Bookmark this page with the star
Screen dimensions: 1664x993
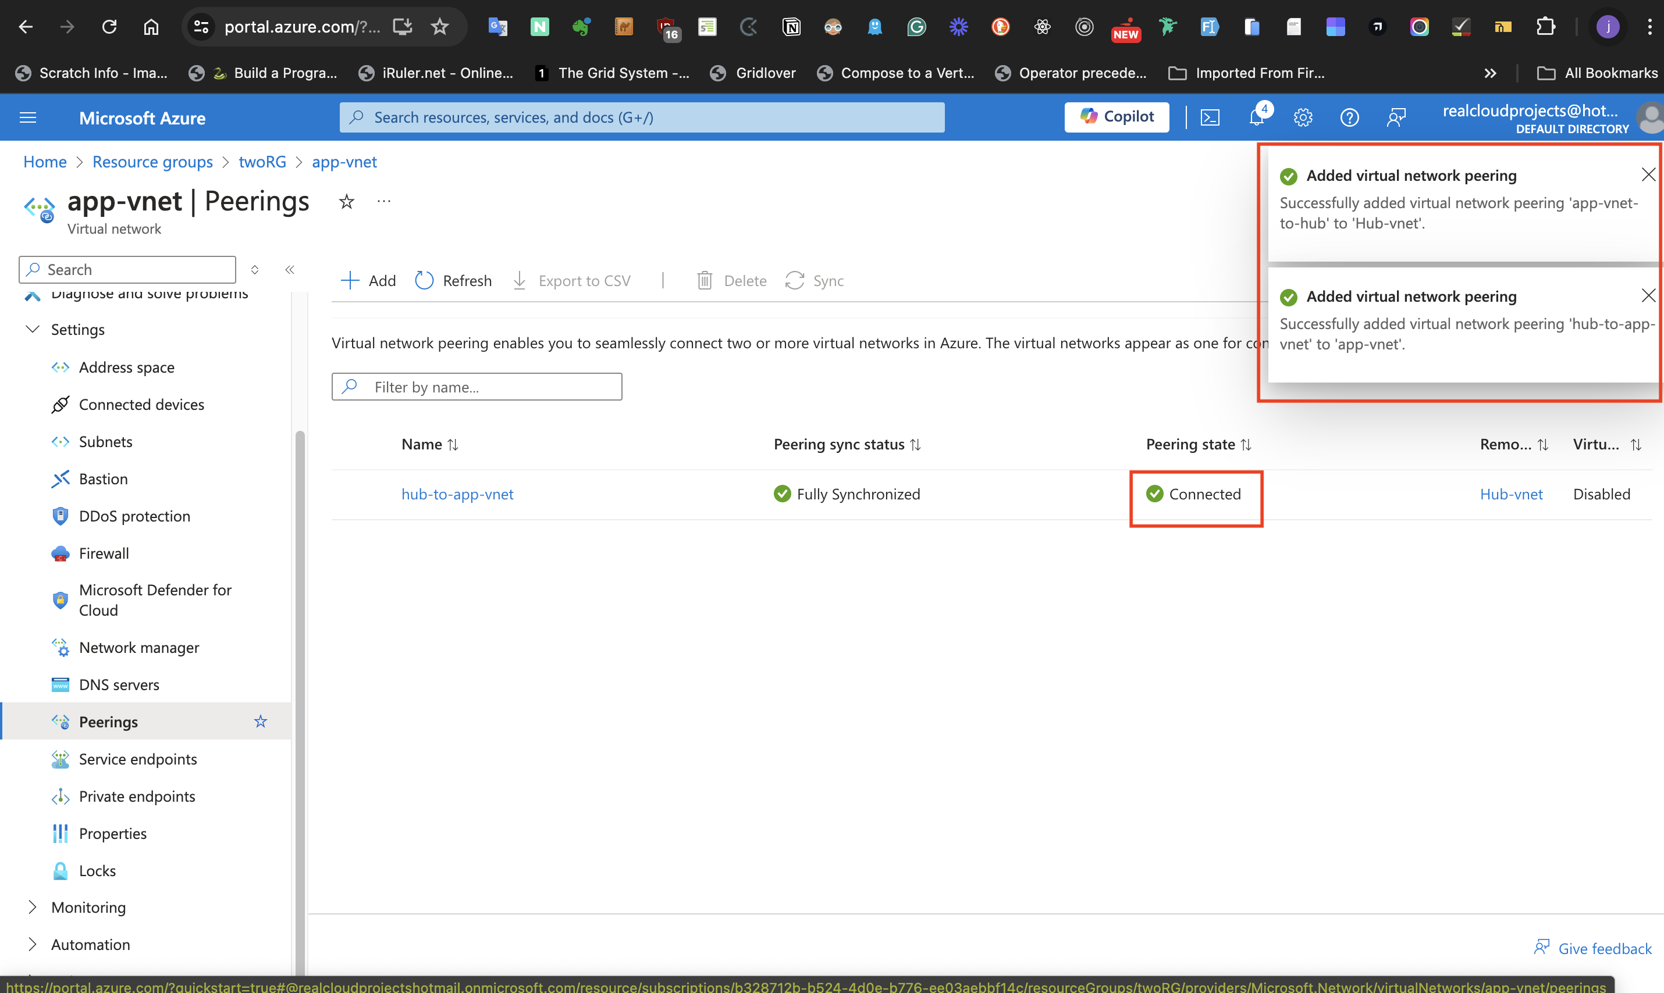pyautogui.click(x=439, y=27)
